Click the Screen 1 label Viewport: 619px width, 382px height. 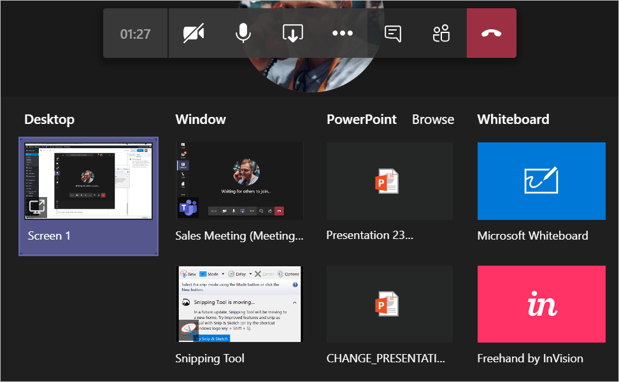point(49,236)
